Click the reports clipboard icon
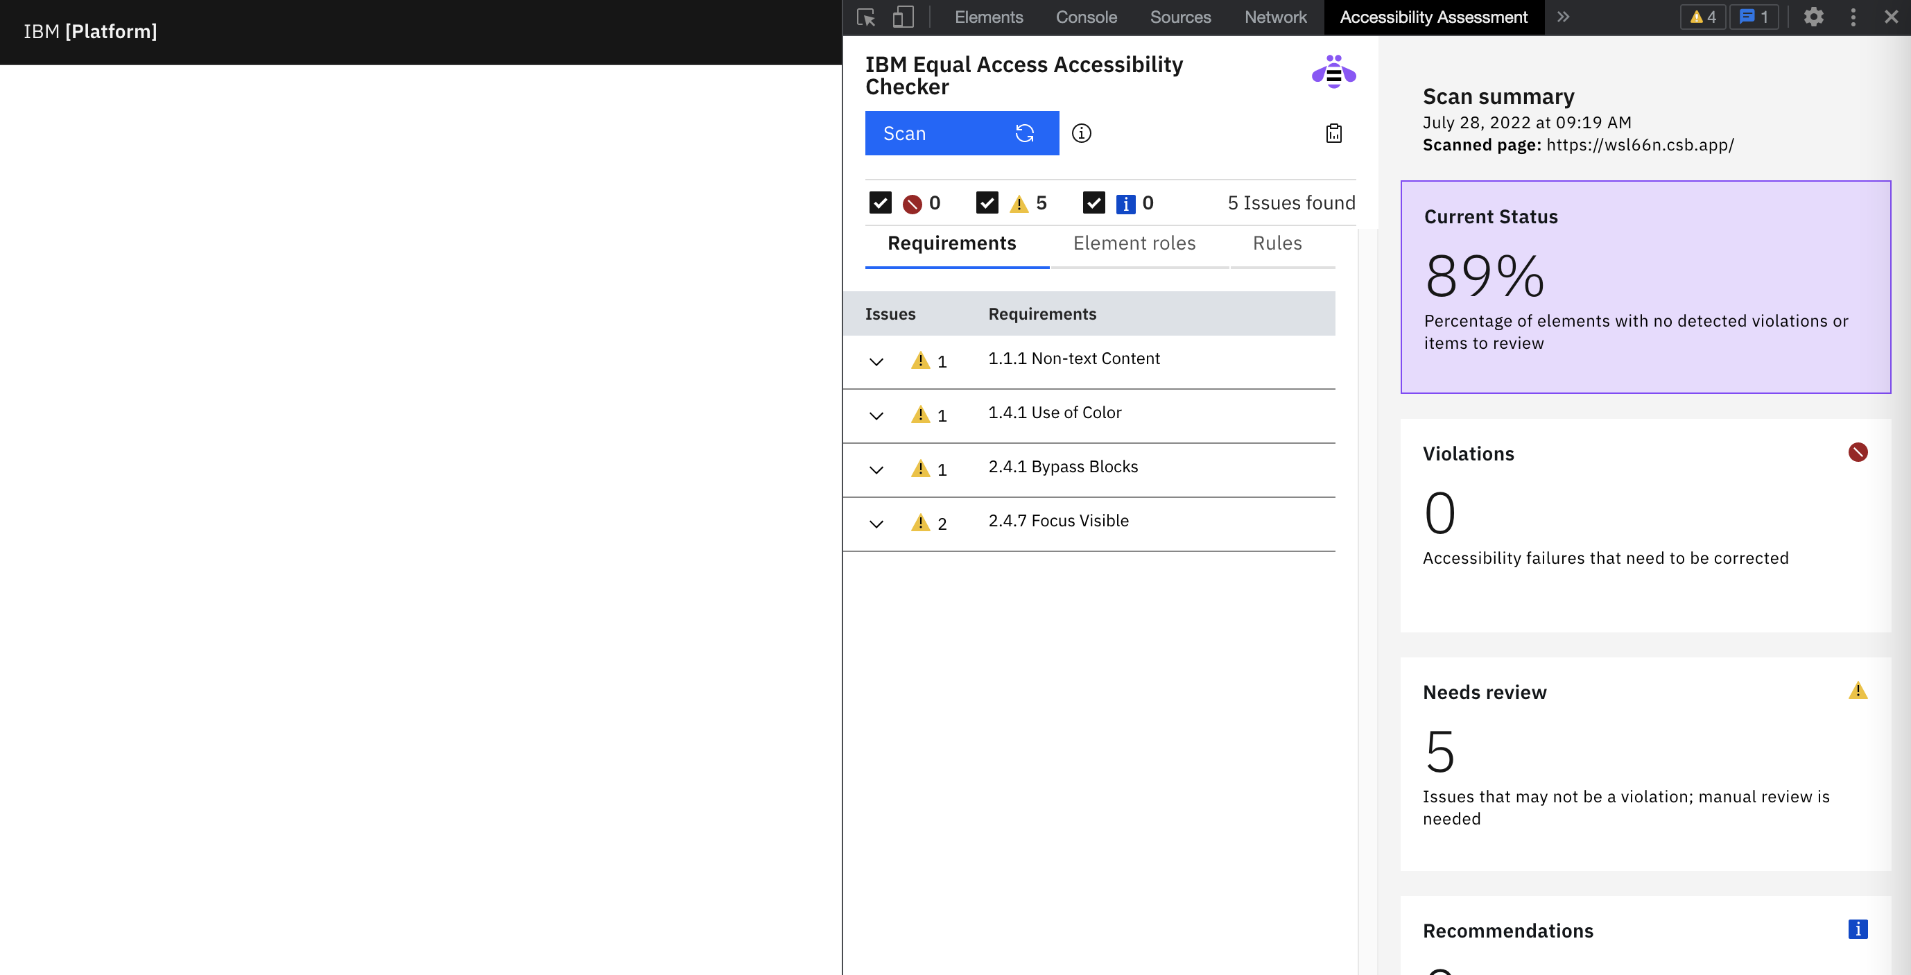Screen dimensions: 1911x975 point(1333,134)
